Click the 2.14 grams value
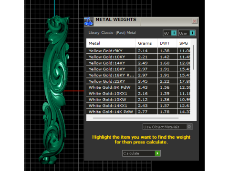Image resolution: width=229 pixels, height=171 pixels. click(143, 51)
